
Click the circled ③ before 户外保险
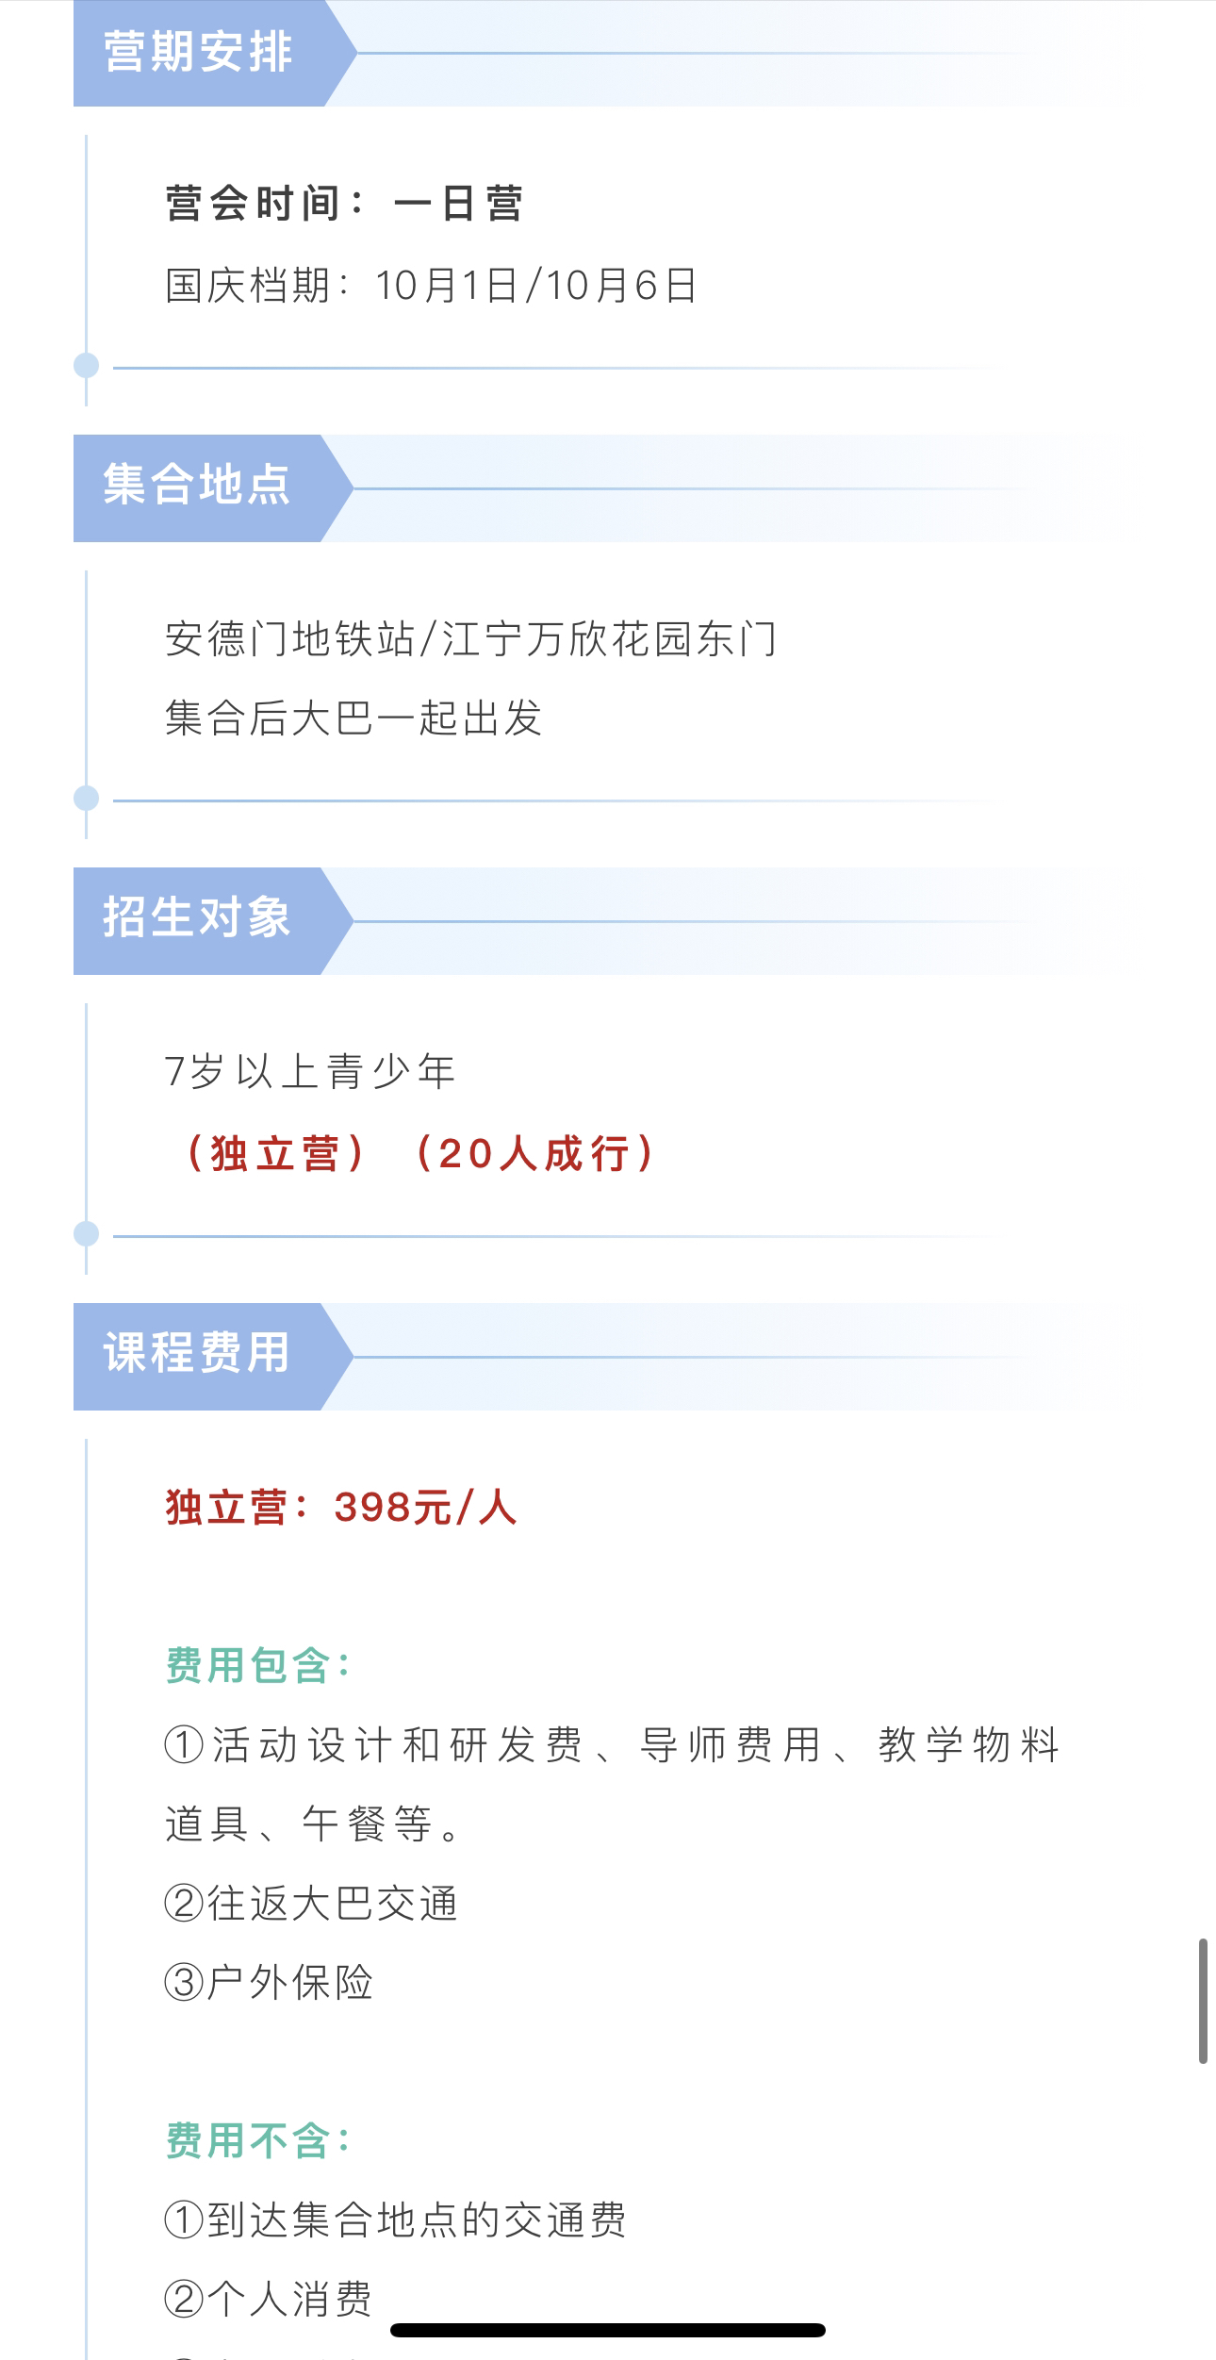click(x=184, y=1983)
